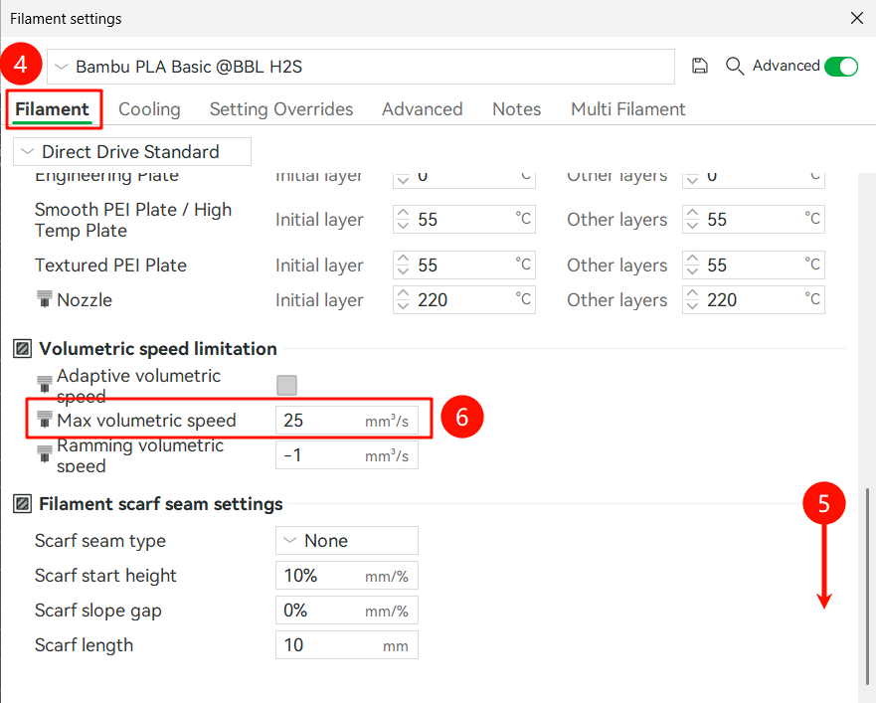Click the save preset floppy disk icon

click(x=700, y=66)
